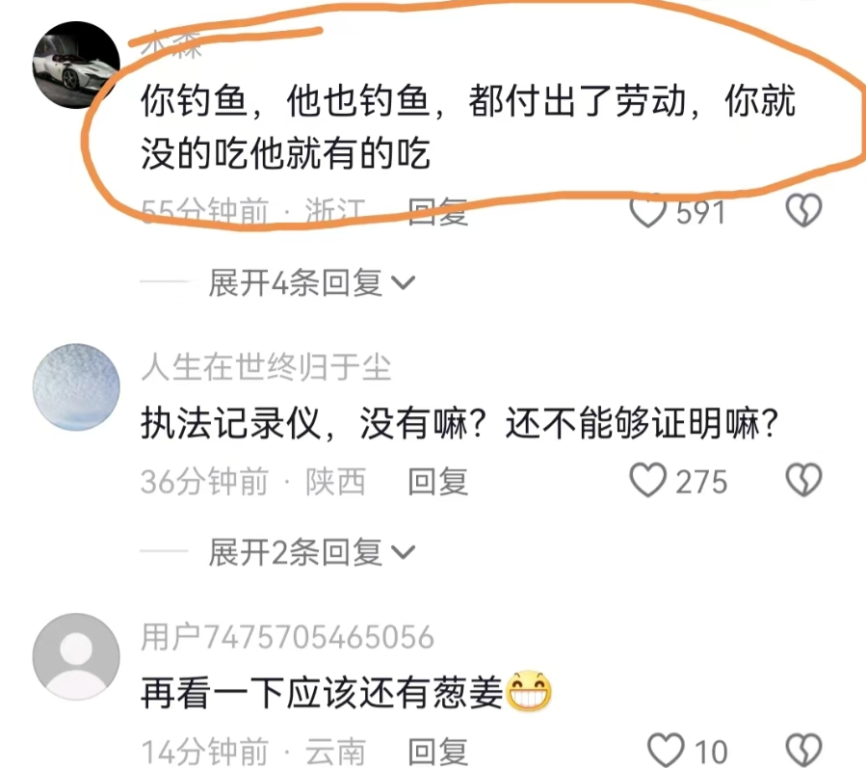Dislike the 葱姜 comment from 云南
Image resolution: width=866 pixels, height=768 pixels.
[803, 751]
